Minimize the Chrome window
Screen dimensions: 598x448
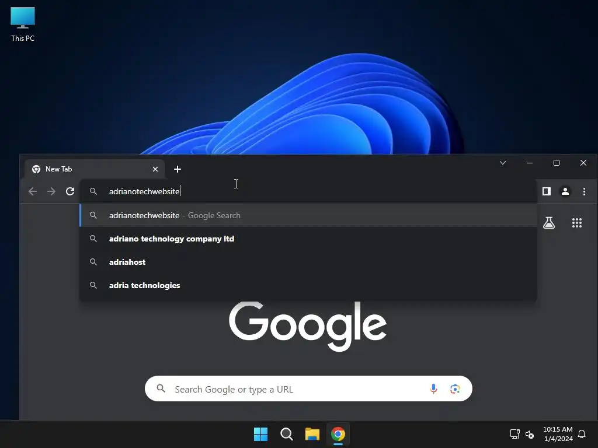coord(529,163)
